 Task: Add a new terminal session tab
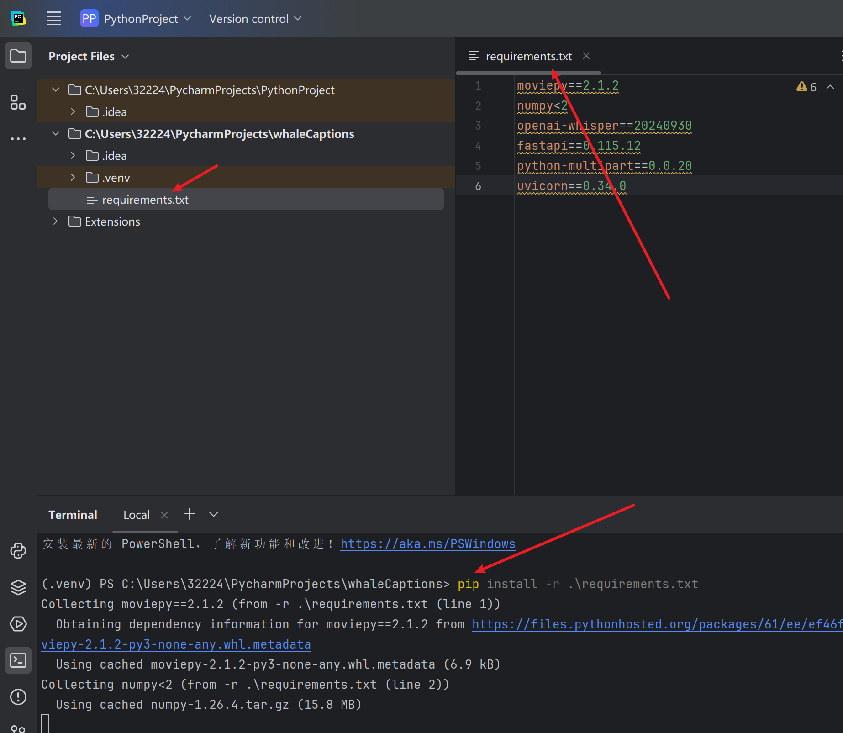click(x=189, y=514)
